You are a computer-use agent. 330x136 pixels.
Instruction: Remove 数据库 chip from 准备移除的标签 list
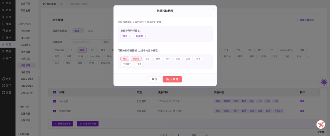[x=146, y=36]
